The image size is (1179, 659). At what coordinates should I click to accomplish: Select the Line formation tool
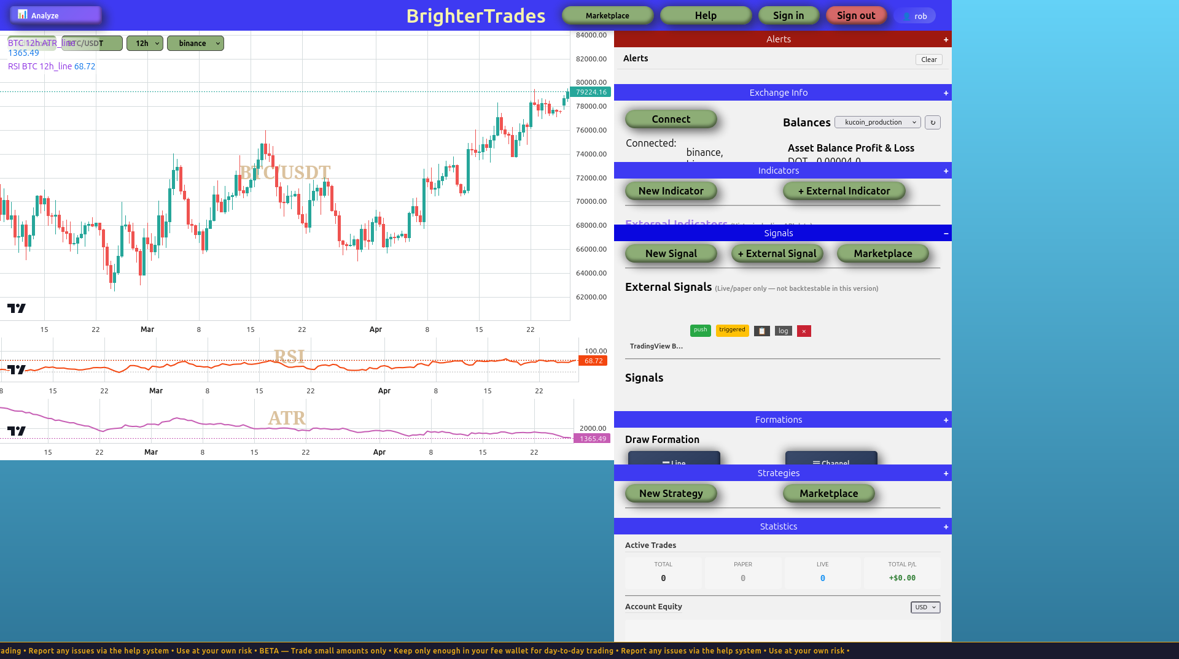674,458
